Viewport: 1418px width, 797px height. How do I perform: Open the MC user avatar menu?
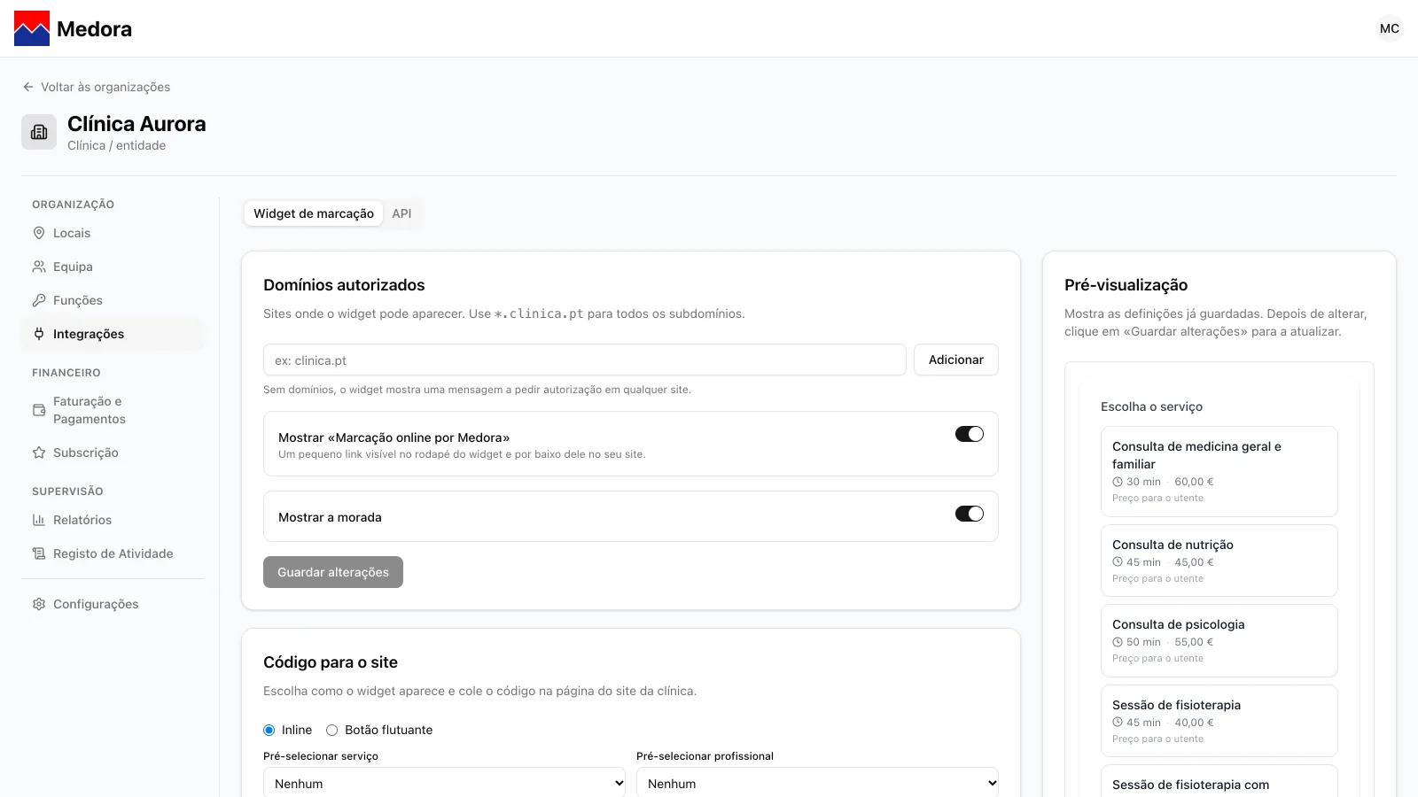tap(1390, 28)
